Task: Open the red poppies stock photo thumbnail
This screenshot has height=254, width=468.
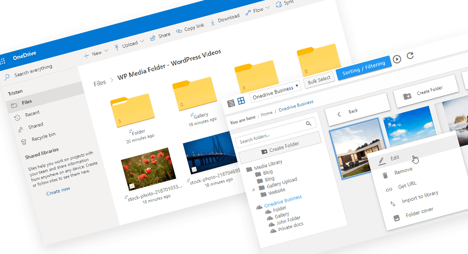Action: (145, 169)
